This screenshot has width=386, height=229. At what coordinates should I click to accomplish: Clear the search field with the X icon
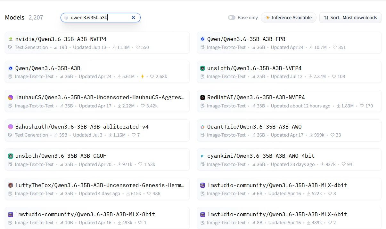point(133,18)
